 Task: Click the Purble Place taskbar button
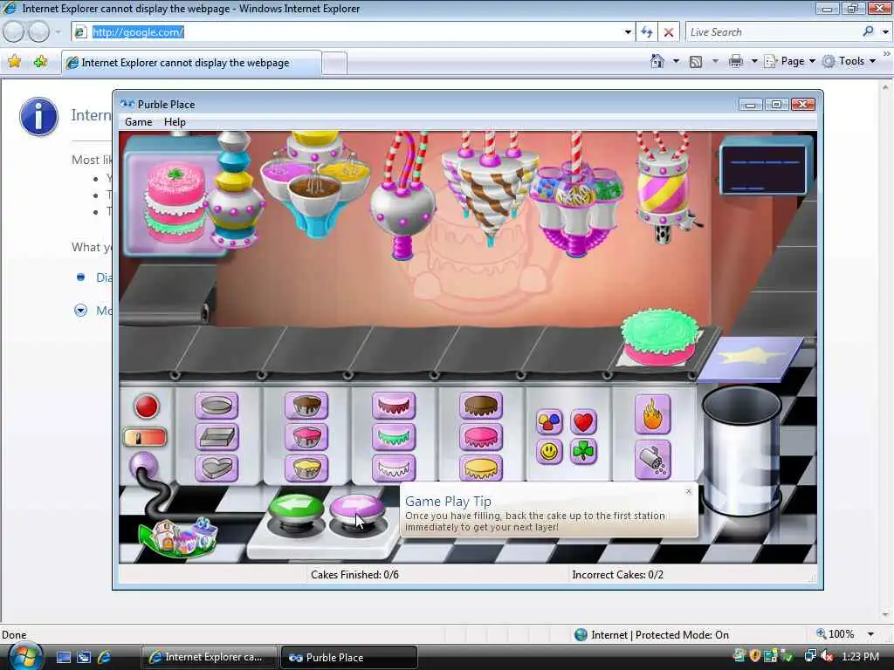click(x=349, y=657)
